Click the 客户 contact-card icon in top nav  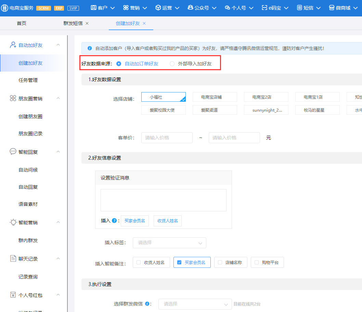93,8
